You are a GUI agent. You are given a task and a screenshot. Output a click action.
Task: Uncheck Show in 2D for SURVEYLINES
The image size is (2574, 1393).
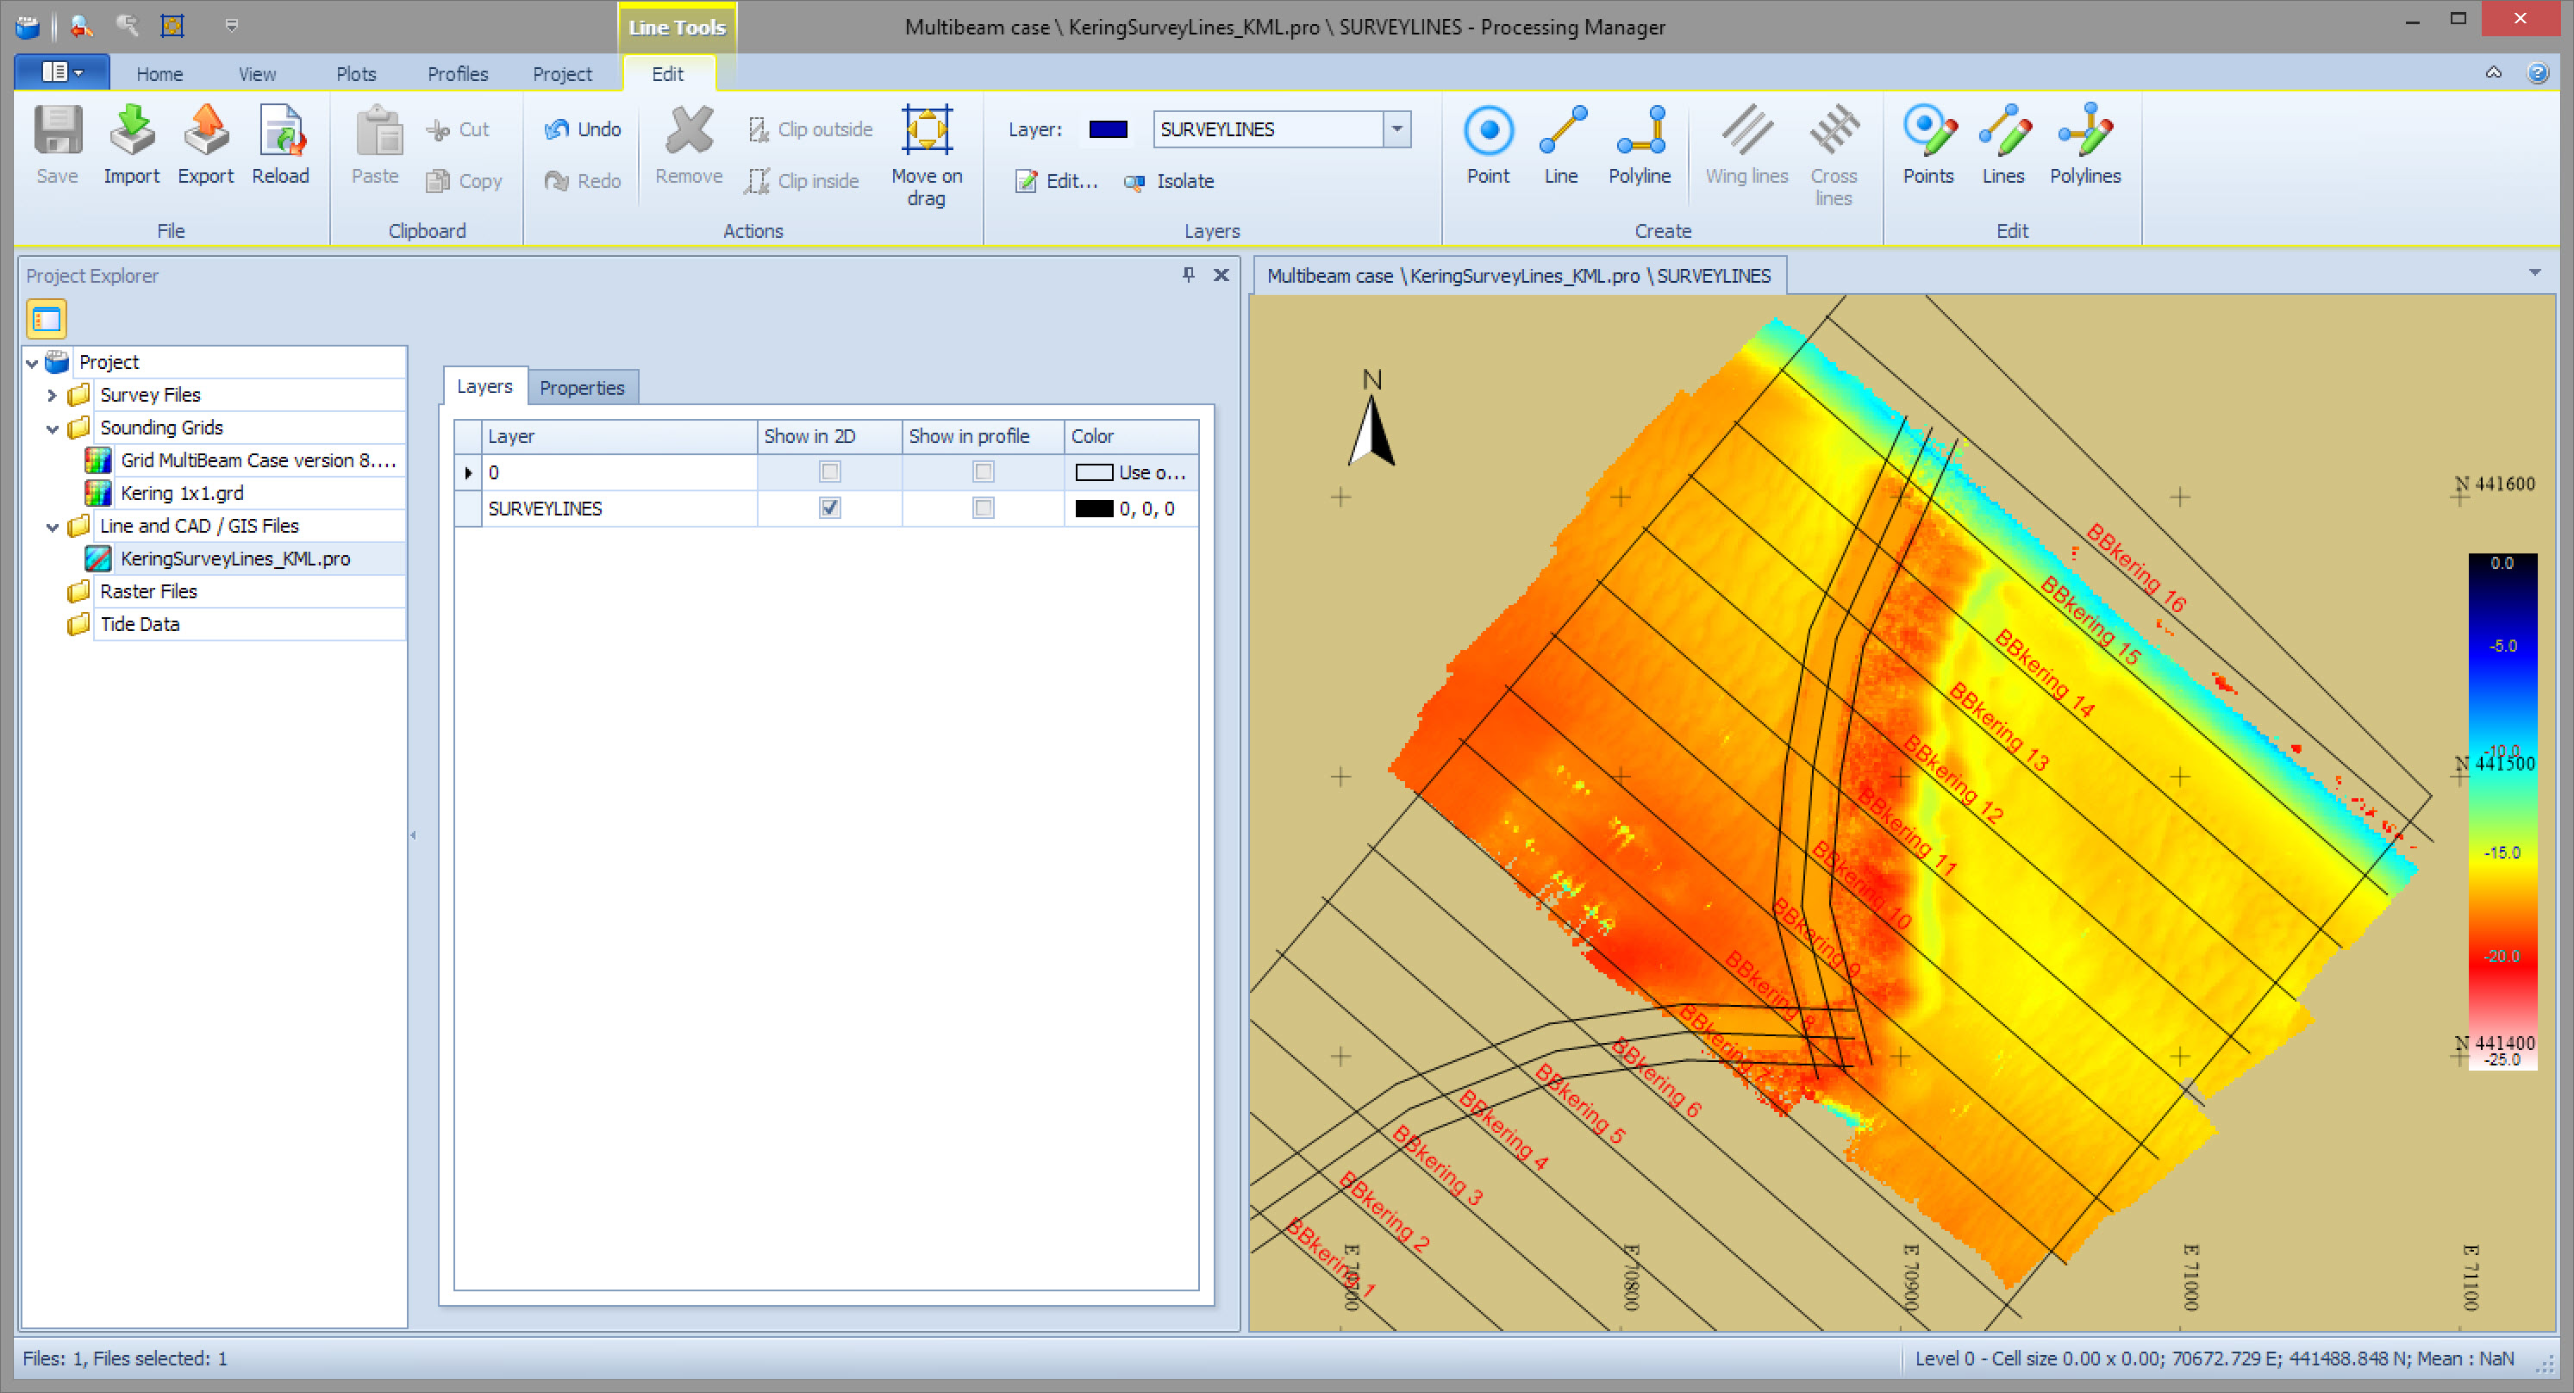829,509
